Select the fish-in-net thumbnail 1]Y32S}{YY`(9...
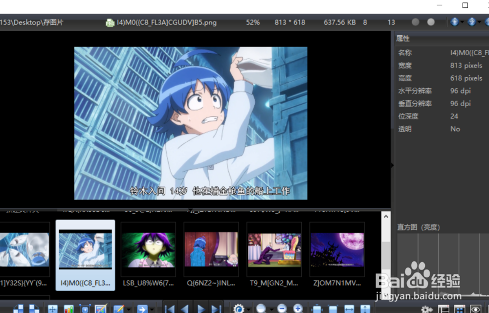Viewport: 489px width, 313px height. pos(24,255)
